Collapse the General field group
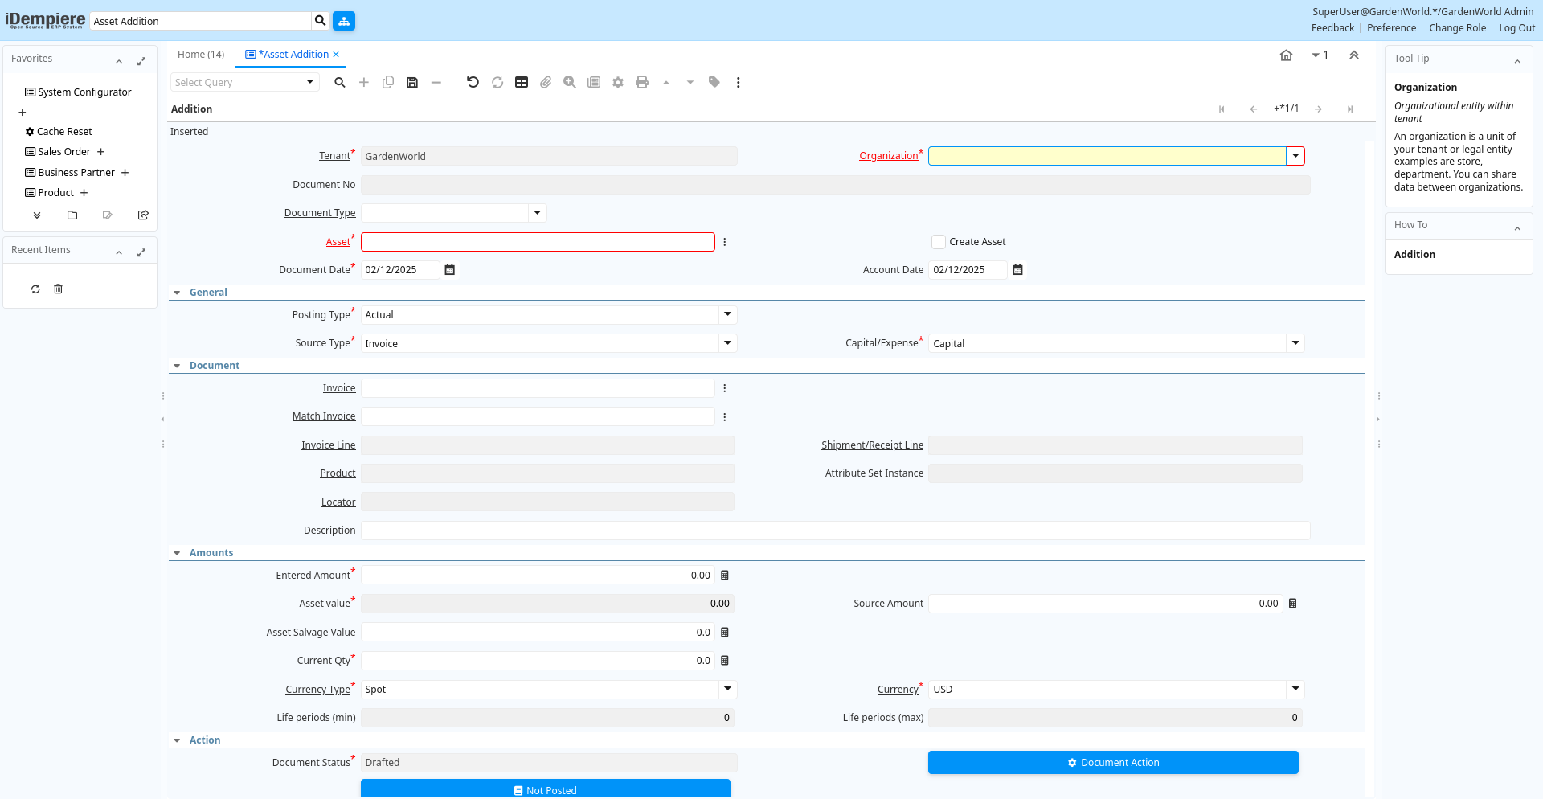Viewport: 1543px width, 799px height. pos(178,293)
